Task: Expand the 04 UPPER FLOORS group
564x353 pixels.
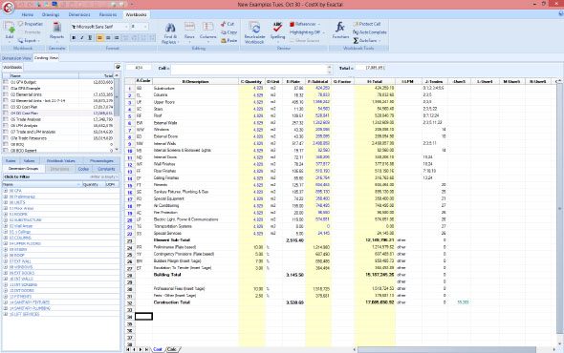Action: [x=6, y=243]
